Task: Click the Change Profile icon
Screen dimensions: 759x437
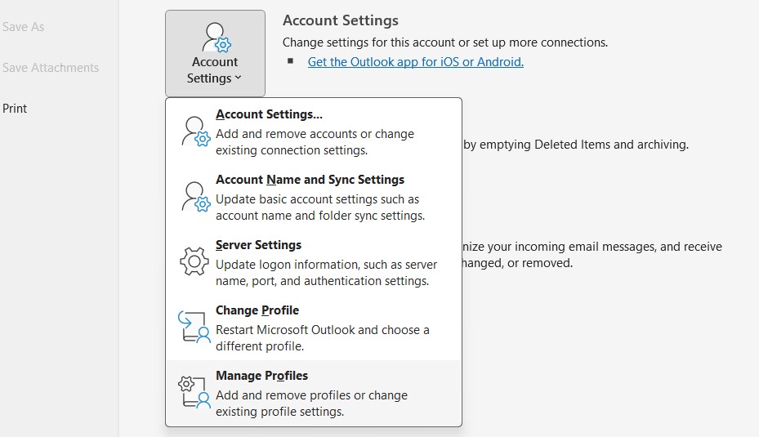Action: tap(195, 328)
